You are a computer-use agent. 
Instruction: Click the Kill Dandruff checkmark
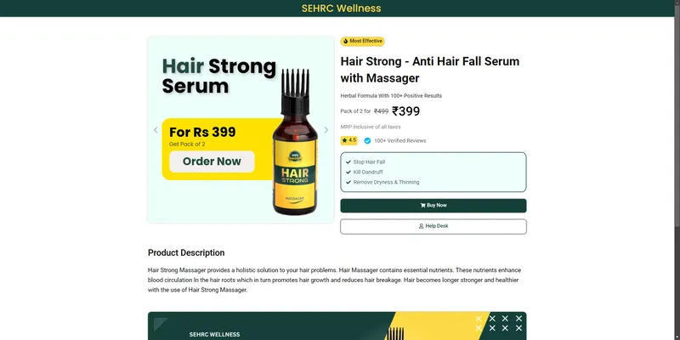tap(348, 173)
